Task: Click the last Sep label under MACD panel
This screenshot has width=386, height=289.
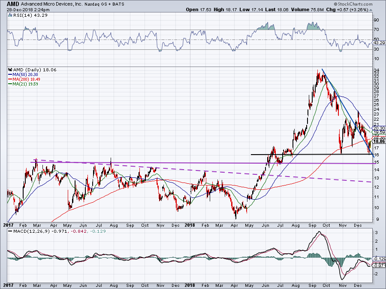Action: 312,286
